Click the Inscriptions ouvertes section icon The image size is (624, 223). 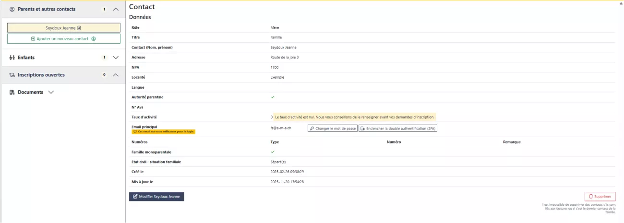pos(12,75)
